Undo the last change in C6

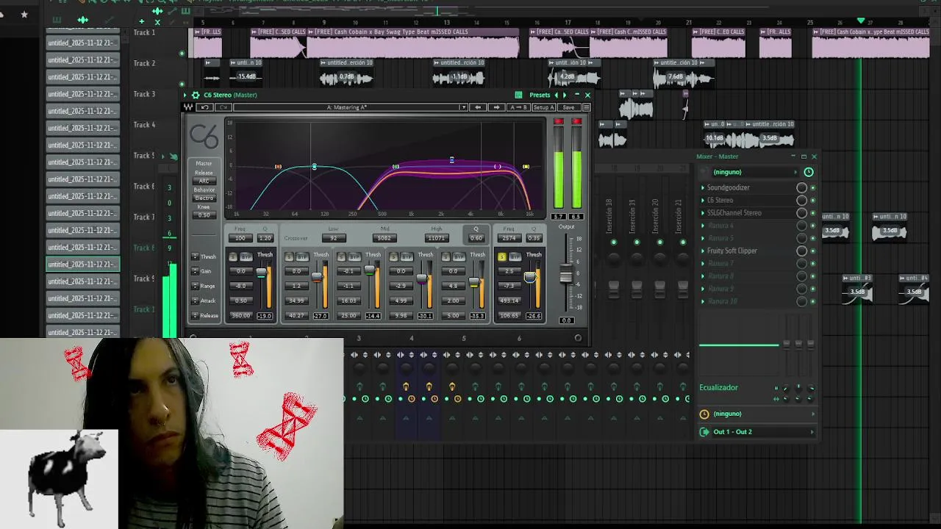click(x=205, y=107)
